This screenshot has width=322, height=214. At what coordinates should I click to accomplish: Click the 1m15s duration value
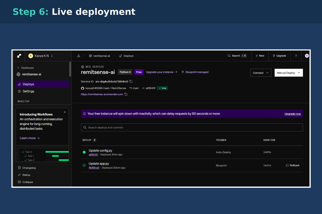point(267,165)
